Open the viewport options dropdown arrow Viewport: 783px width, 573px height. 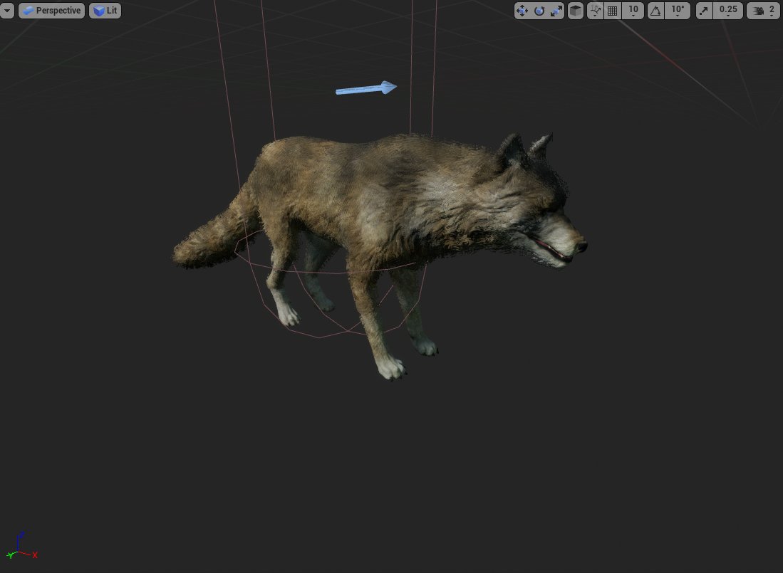(x=6, y=11)
